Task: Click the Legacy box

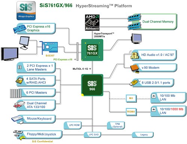Action: tap(143, 135)
